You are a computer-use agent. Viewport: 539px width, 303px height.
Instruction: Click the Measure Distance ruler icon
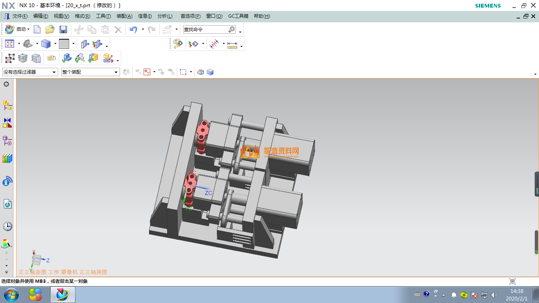232,44
